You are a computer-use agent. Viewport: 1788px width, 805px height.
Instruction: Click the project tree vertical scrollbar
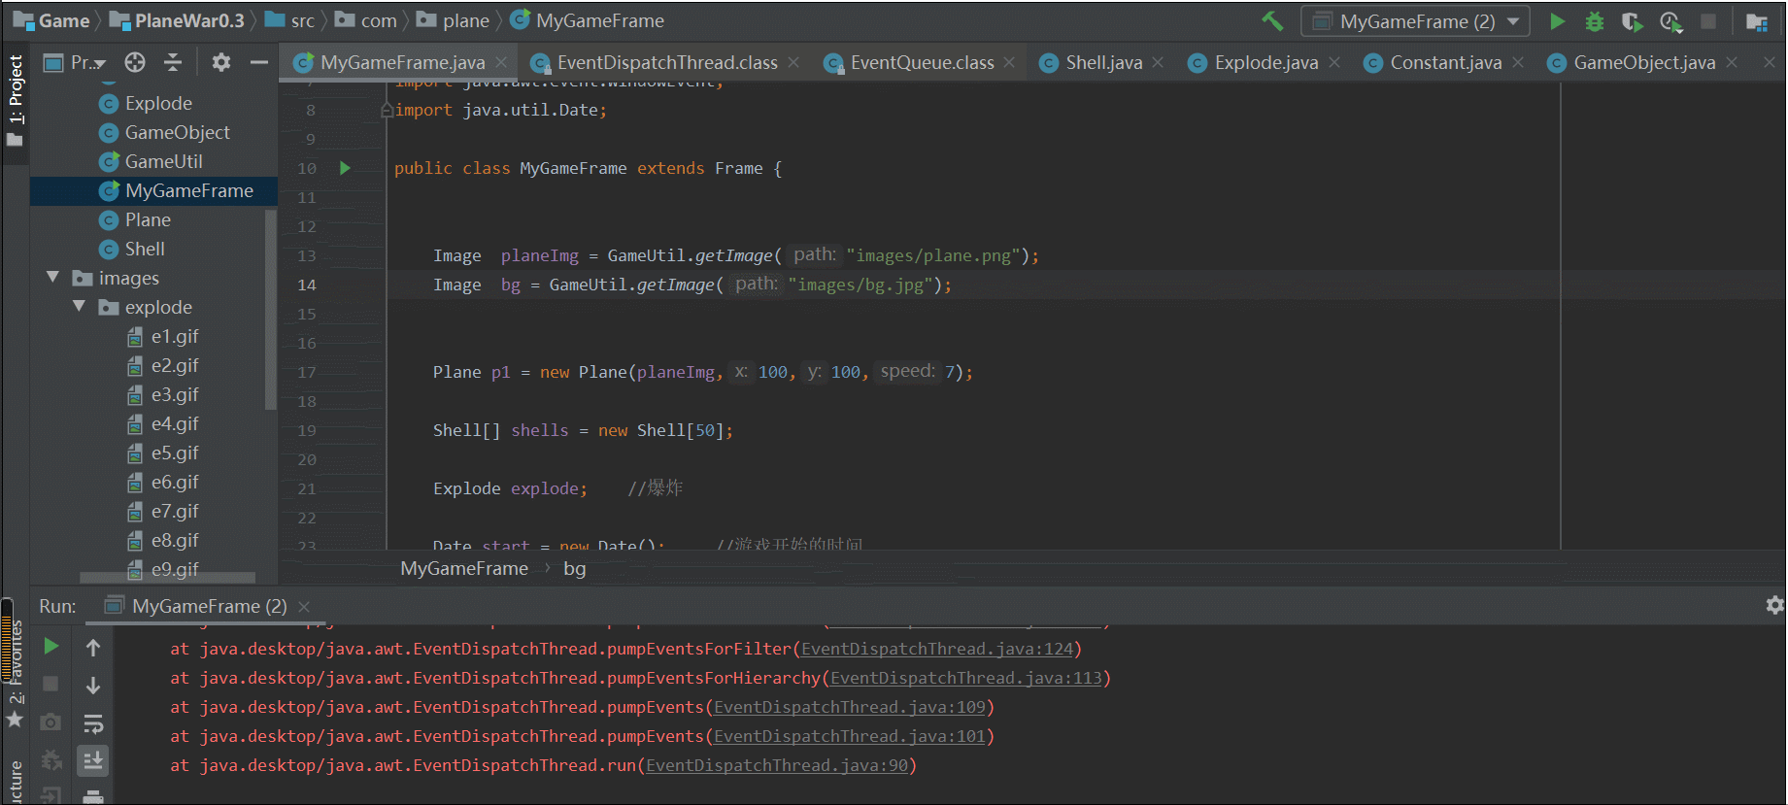click(271, 309)
